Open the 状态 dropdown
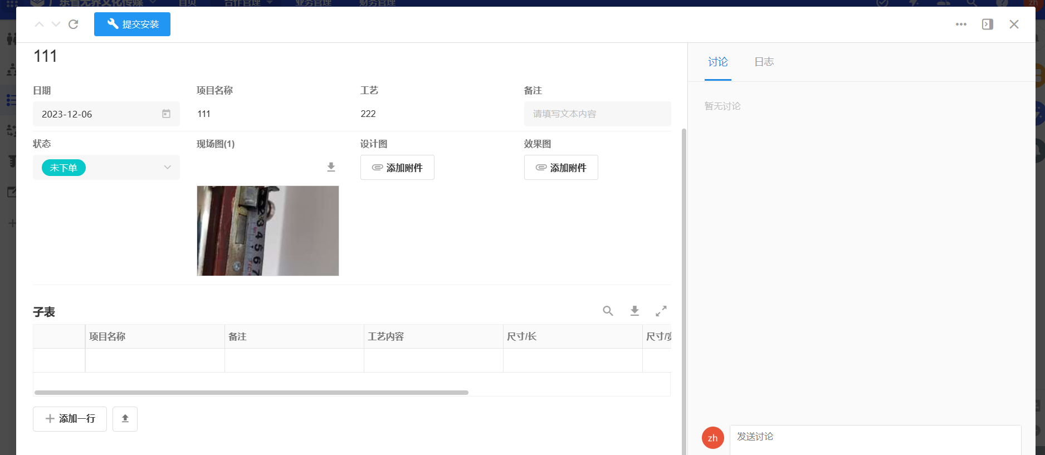This screenshot has height=455, width=1045. click(x=167, y=168)
